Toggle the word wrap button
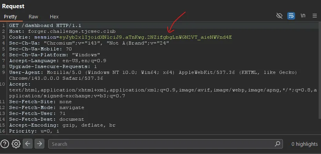Viewport: 321px width, 154px height. pos(291,16)
